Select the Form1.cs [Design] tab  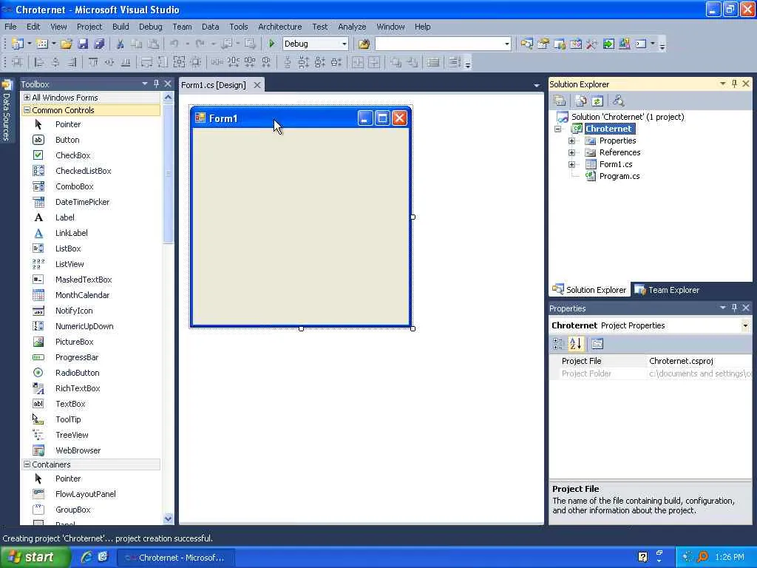[x=214, y=85]
